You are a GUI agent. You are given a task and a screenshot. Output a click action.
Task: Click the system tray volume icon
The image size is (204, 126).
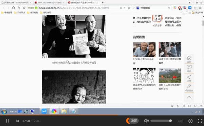(200, 112)
